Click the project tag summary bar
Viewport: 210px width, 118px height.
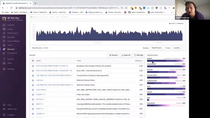166,61
